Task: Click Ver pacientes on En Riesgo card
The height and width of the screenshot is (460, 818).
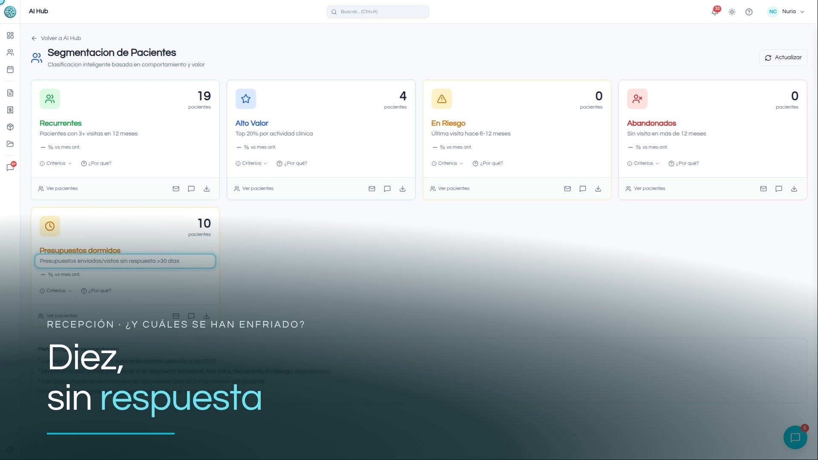Action: coord(450,188)
